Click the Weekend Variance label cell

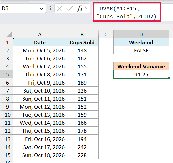tap(141, 66)
